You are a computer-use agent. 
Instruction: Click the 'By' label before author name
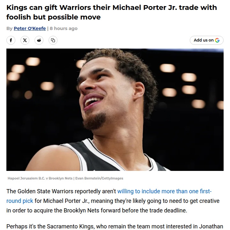9,28
